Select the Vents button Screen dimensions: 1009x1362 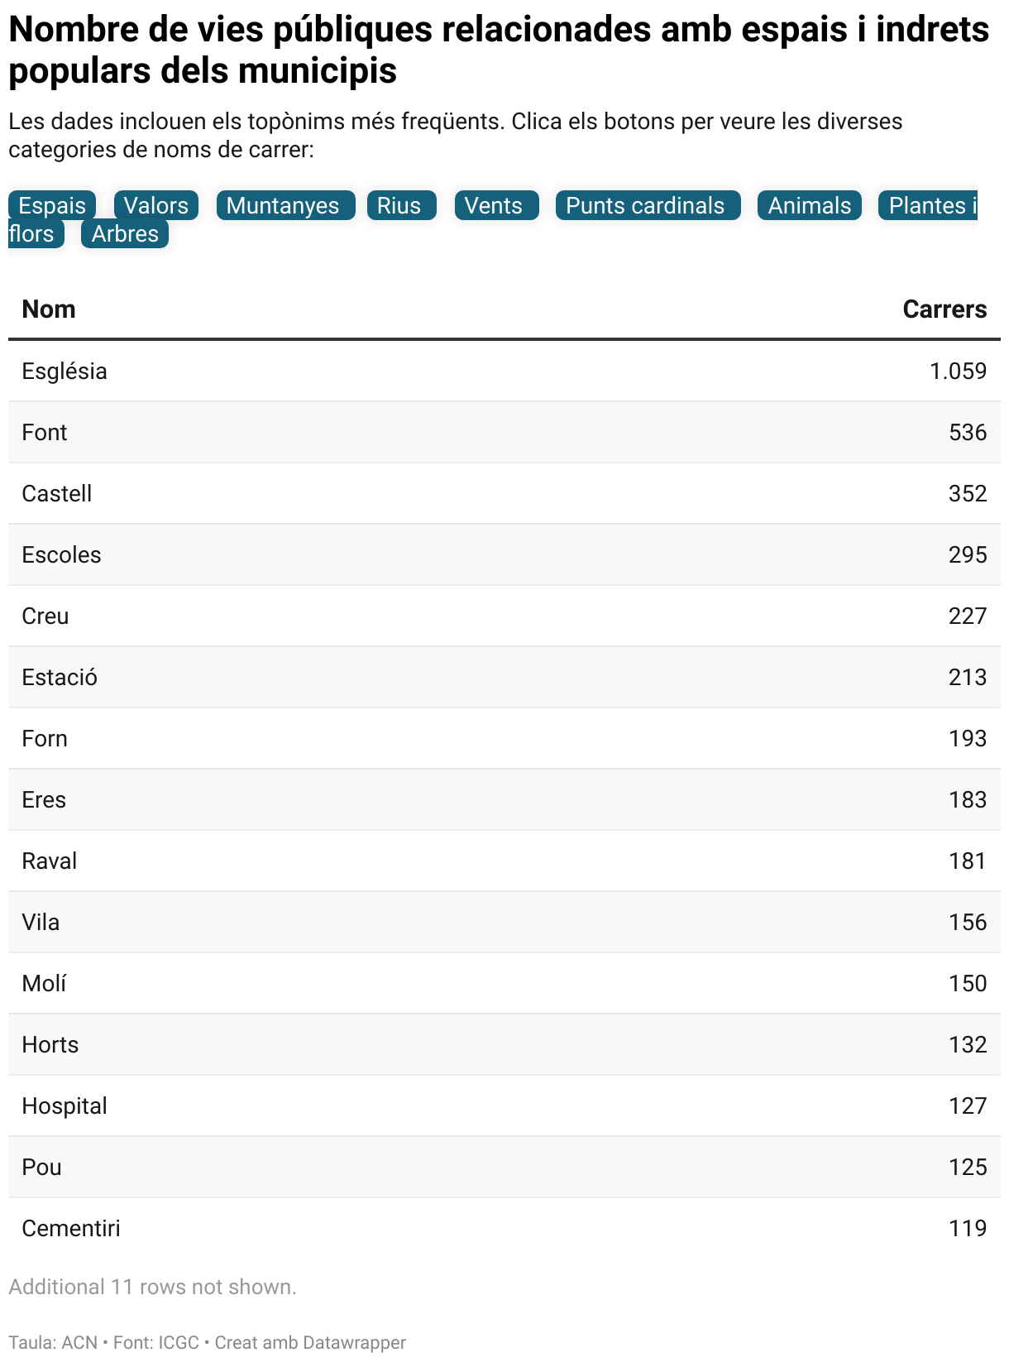tap(496, 205)
